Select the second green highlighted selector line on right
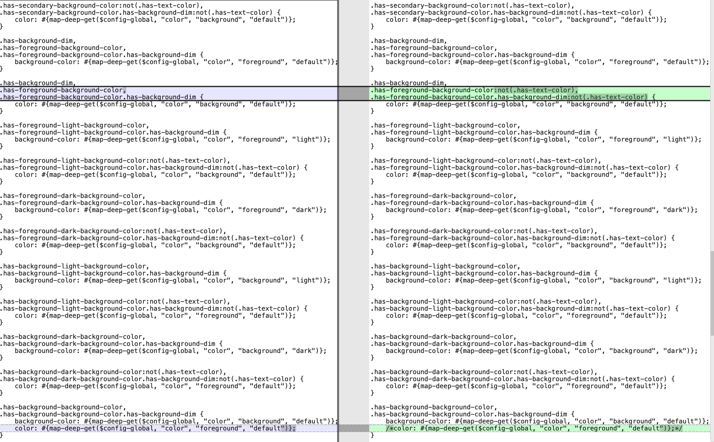This screenshot has width=714, height=442. point(481,97)
